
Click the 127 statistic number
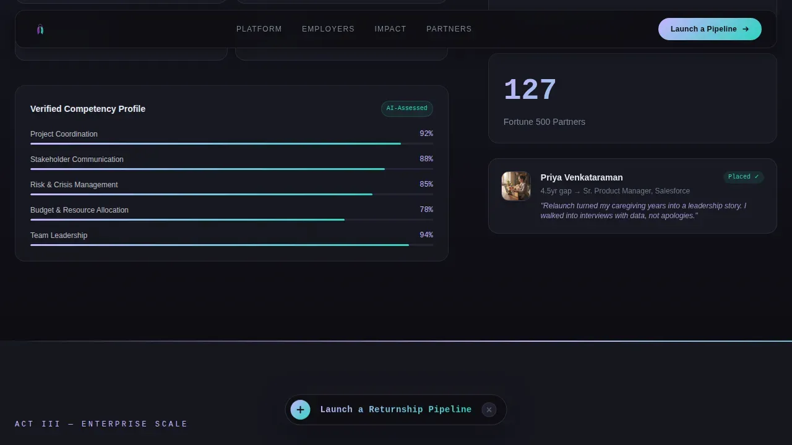[530, 90]
